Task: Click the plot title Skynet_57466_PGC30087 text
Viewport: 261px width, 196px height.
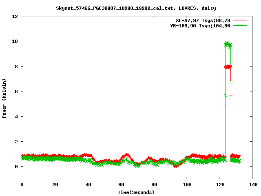Action: [136, 8]
